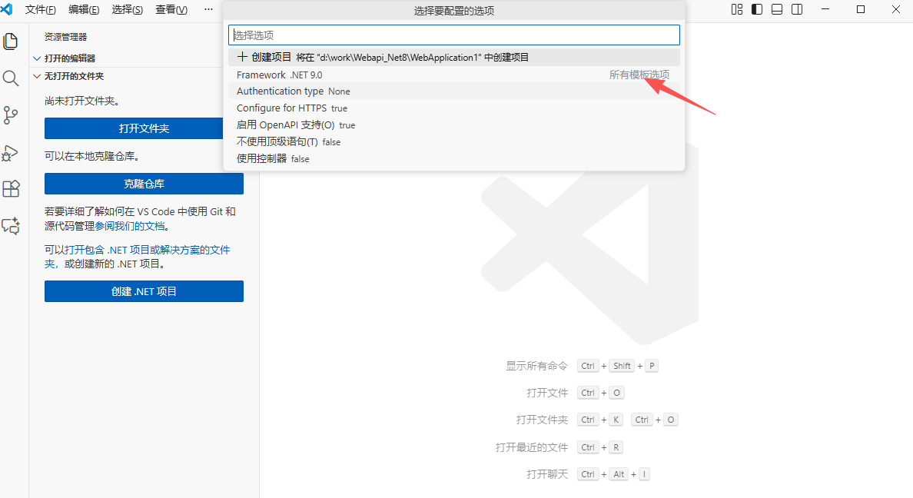913x498 pixels.
Task: Click the 克隆仓库 button
Action: pos(144,184)
